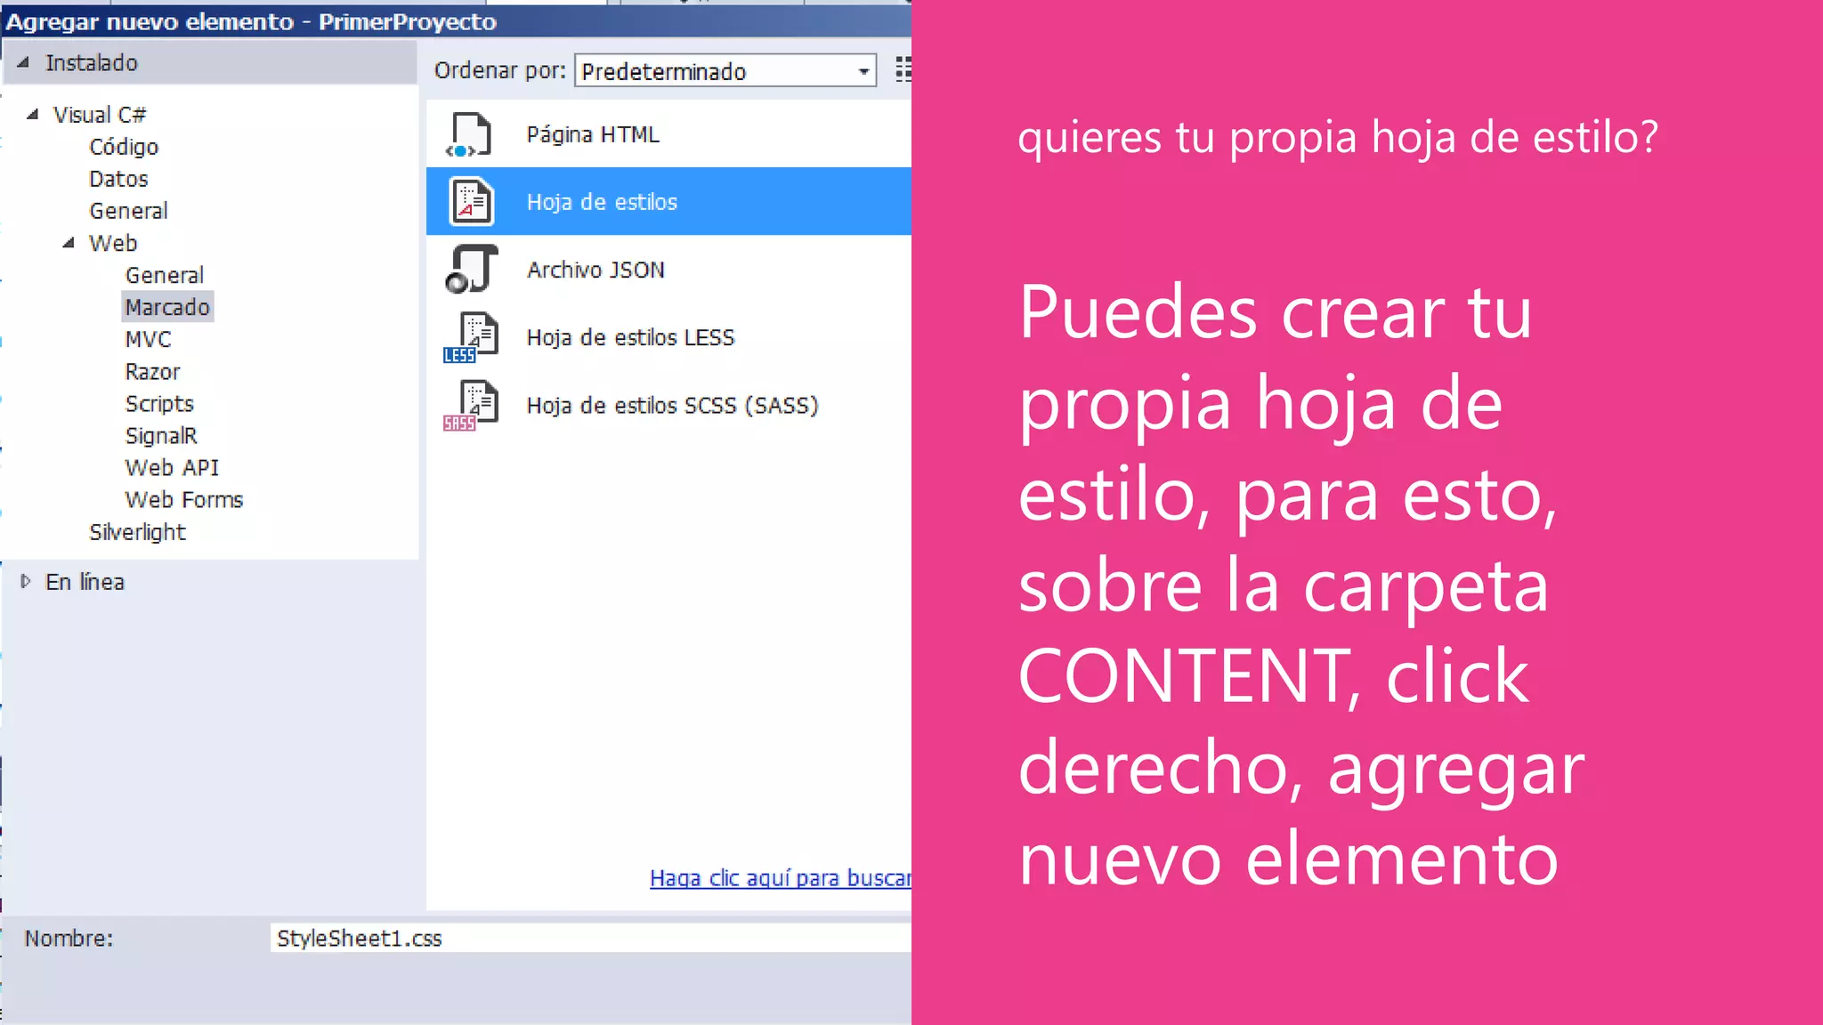Click the Nombre field with StyleSheet1.css
The width and height of the screenshot is (1823, 1025).
591,938
